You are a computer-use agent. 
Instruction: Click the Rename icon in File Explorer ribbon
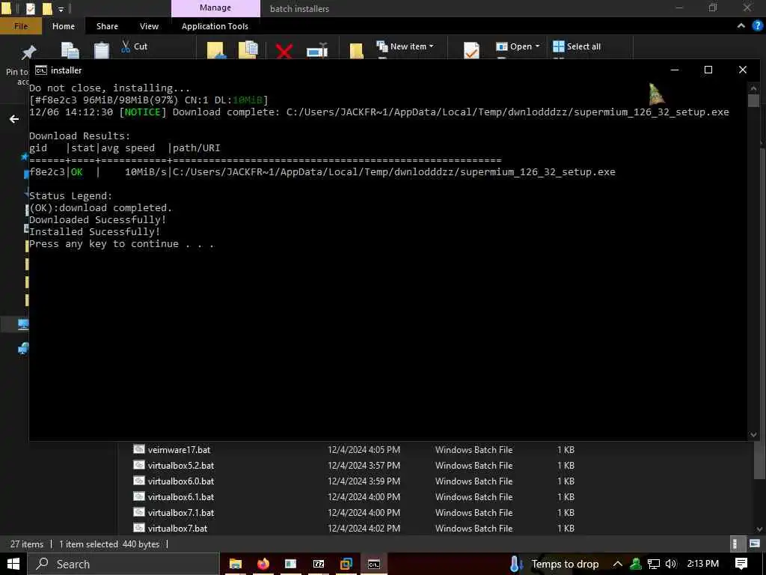(317, 51)
